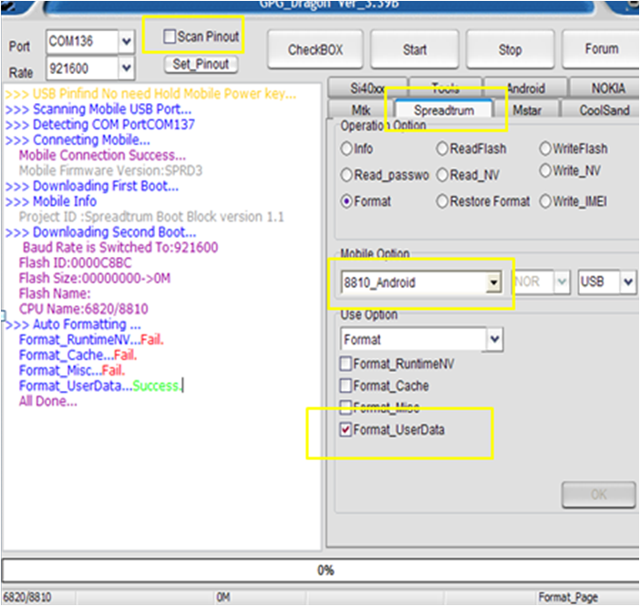Select the Restore Format option
Viewport: 640px width, 606px height.
[442, 201]
